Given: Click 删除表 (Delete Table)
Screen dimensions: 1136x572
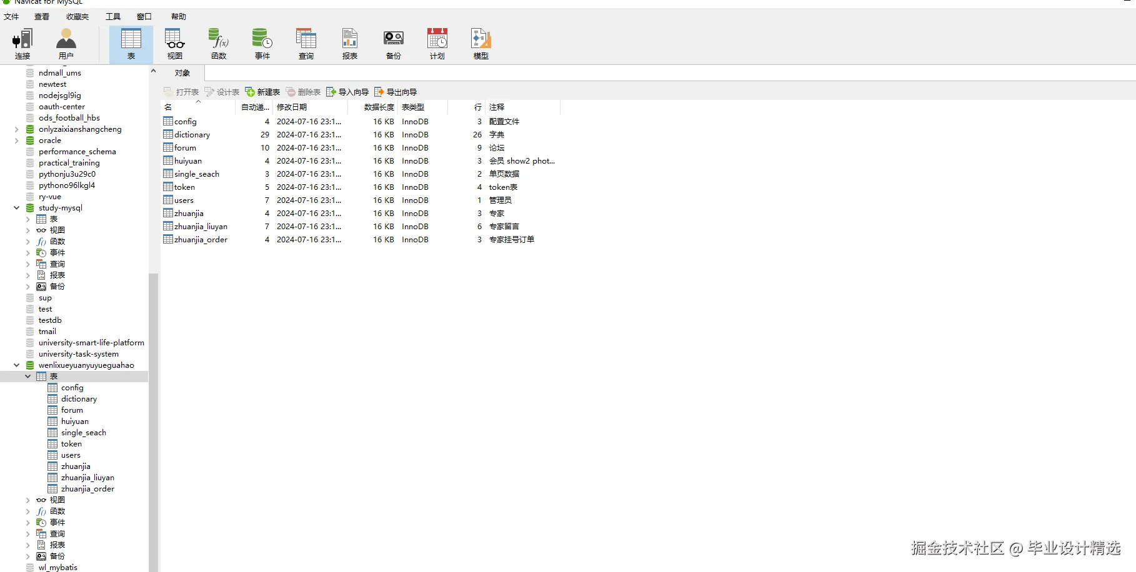Looking at the screenshot, I should click(303, 92).
